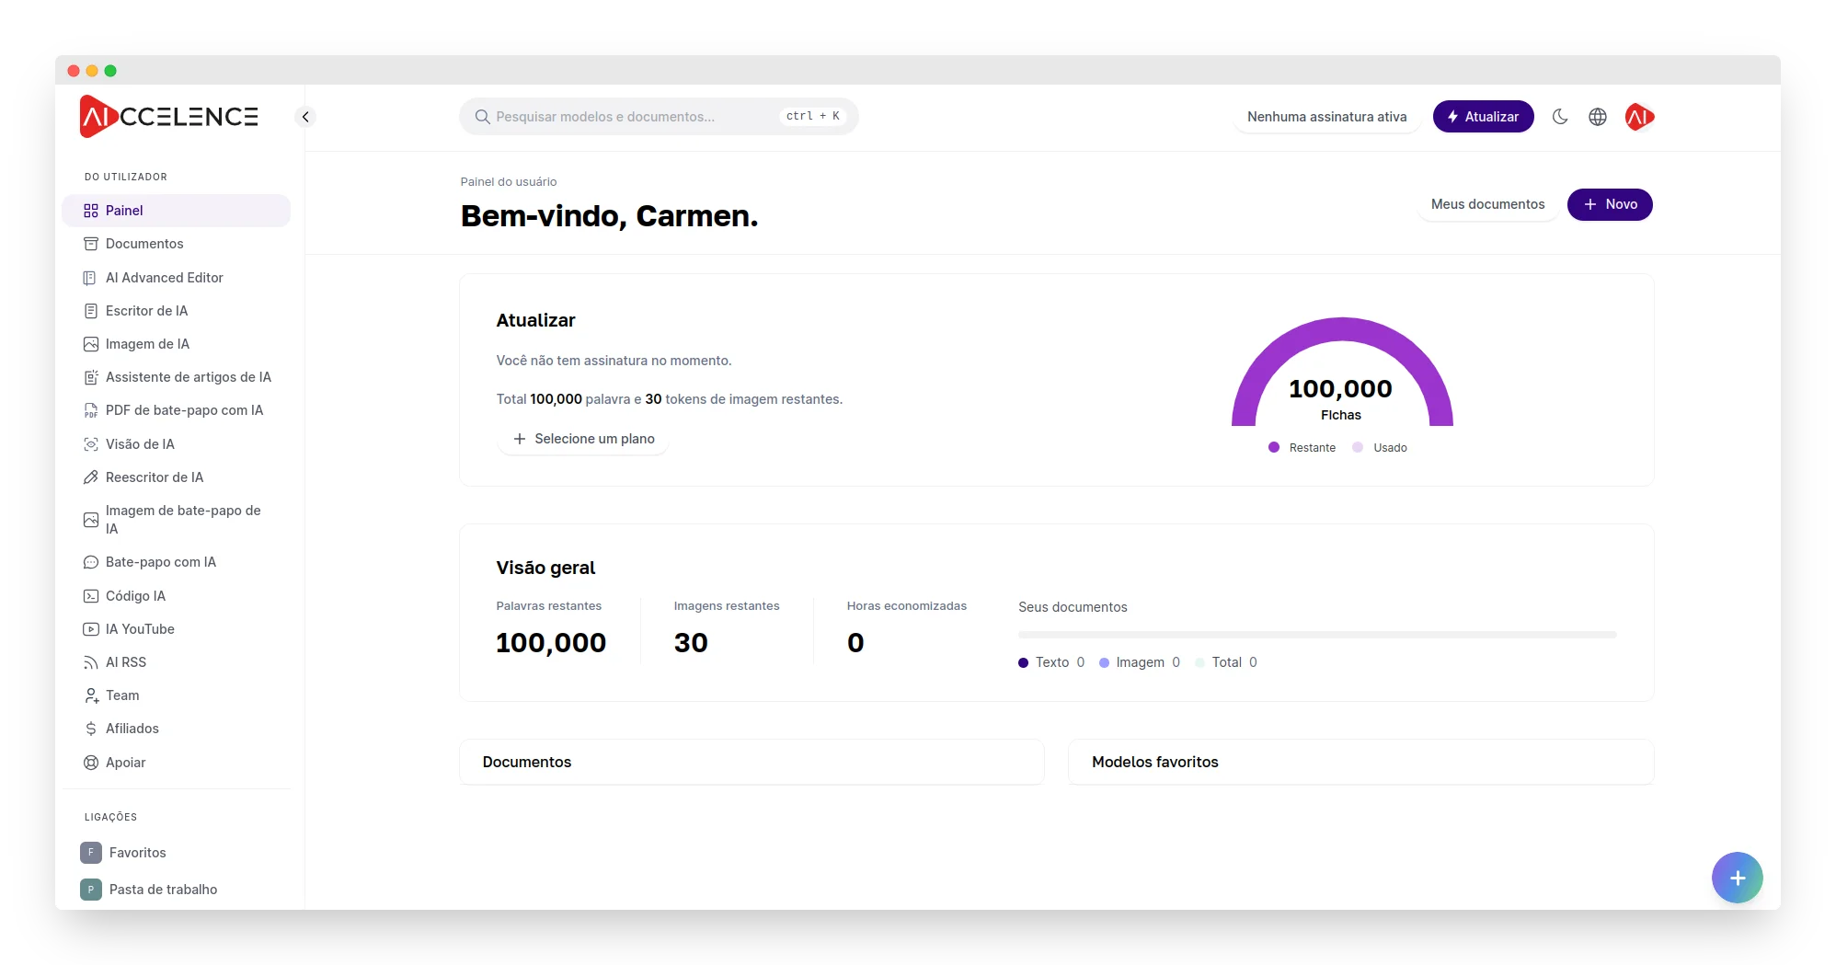Toggle the Usado legend in tokens chart
The height and width of the screenshot is (965, 1836).
pyautogui.click(x=1380, y=448)
